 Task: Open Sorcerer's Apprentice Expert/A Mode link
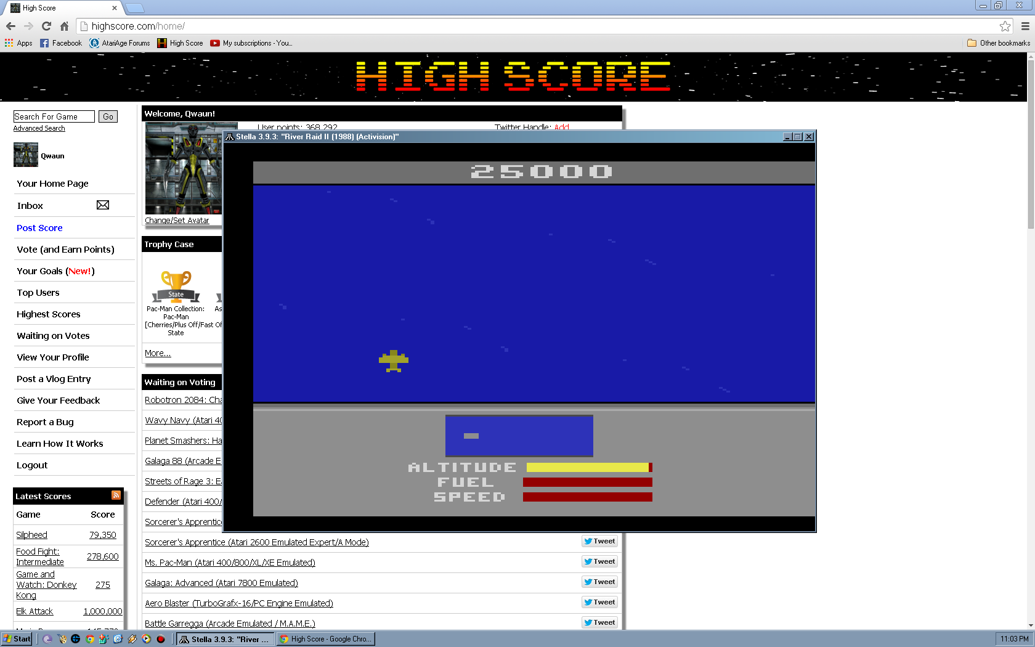point(257,542)
